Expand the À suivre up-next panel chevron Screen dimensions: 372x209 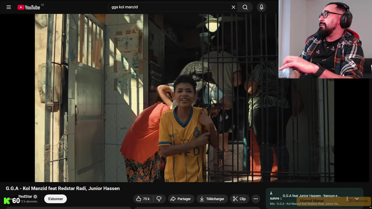coord(357,199)
